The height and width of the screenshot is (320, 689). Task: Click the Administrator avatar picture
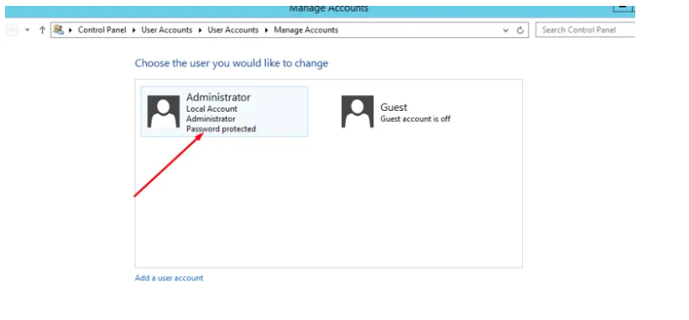164,112
